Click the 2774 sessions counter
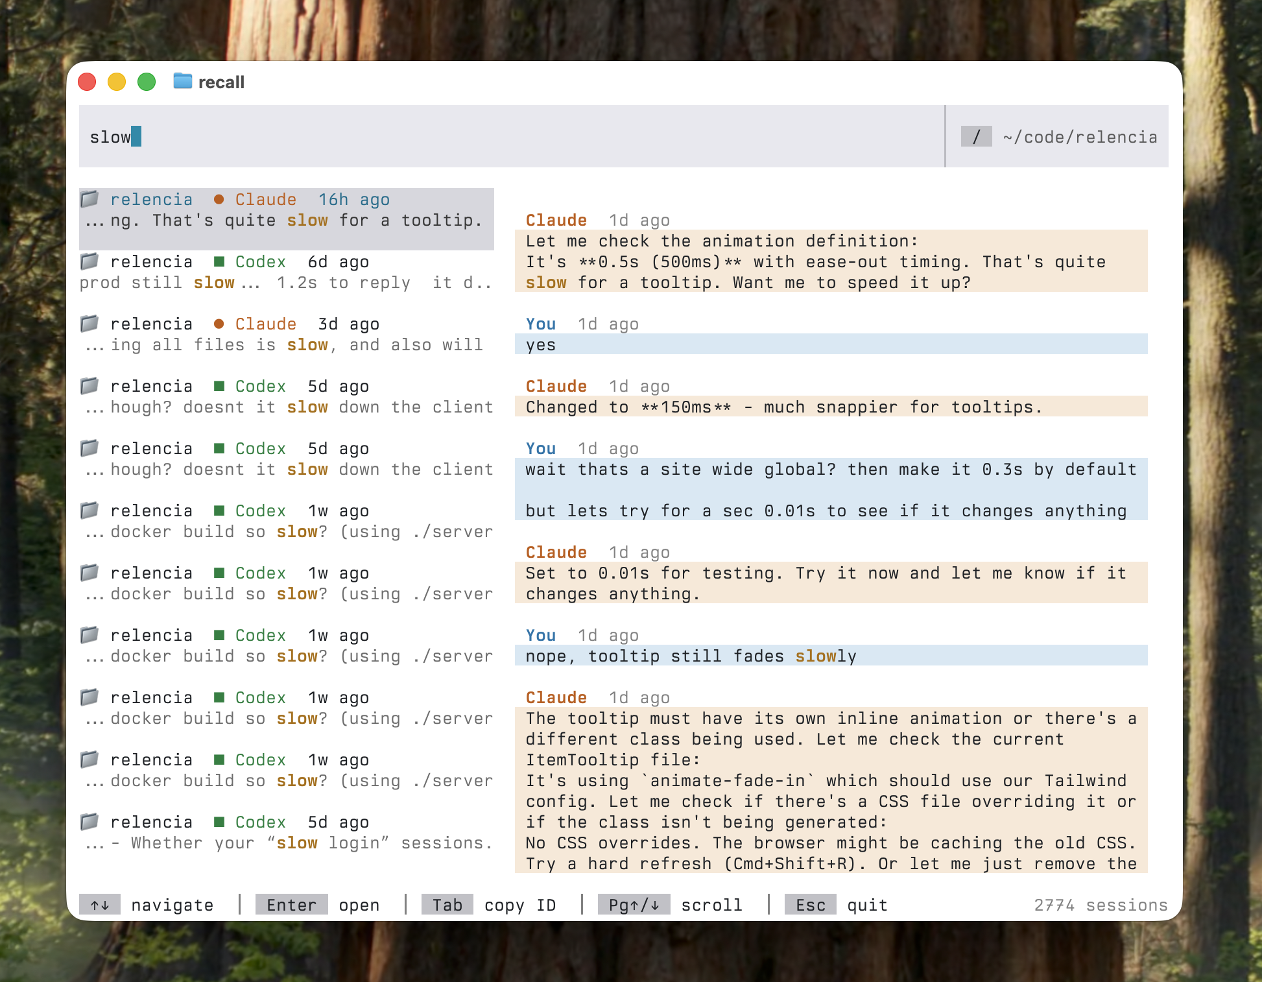This screenshot has height=982, width=1262. (1100, 905)
